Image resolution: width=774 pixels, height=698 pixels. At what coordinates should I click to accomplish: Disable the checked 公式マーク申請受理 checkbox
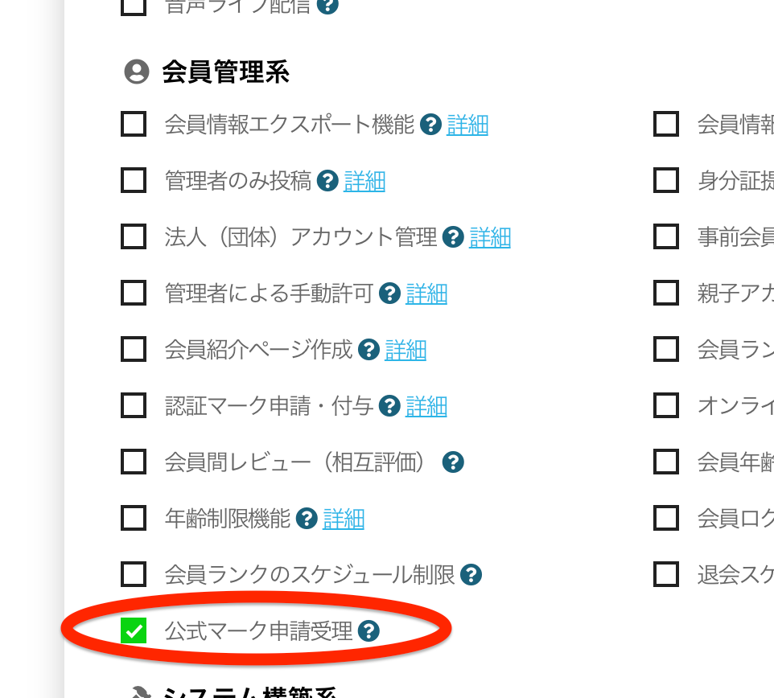(134, 630)
